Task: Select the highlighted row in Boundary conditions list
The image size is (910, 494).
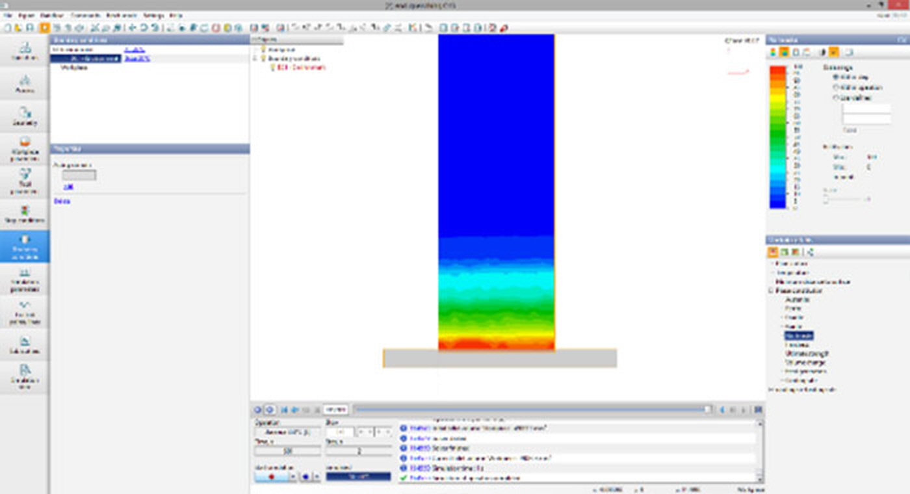Action: (x=86, y=58)
